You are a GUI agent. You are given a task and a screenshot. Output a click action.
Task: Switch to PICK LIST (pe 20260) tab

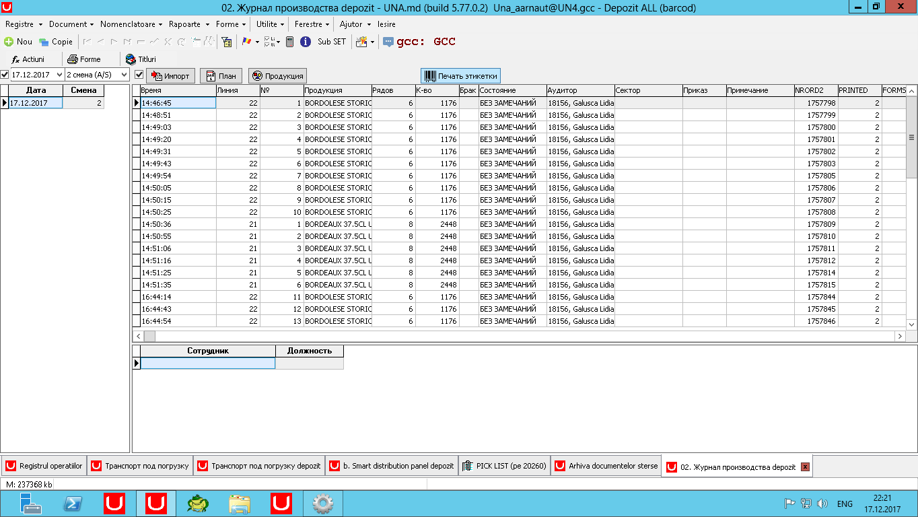(504, 466)
